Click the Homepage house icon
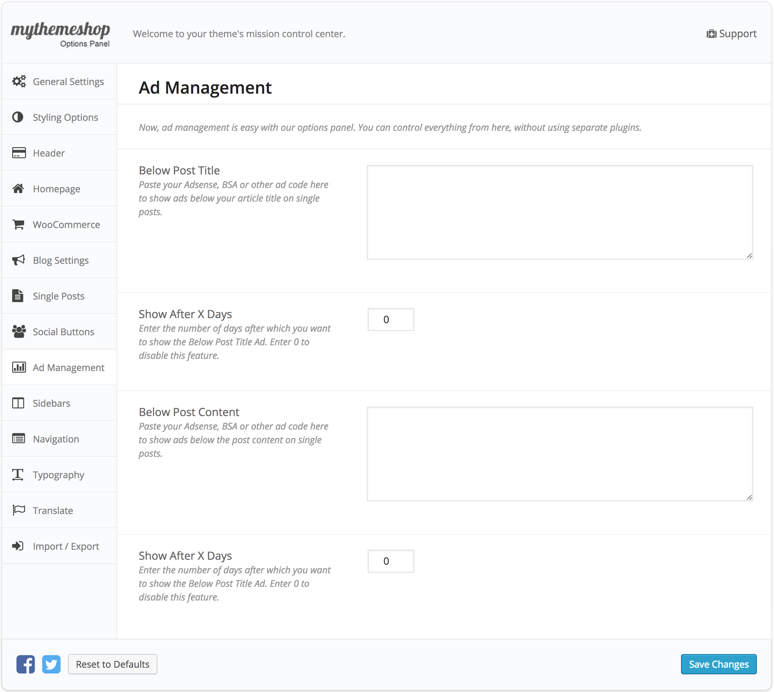 [18, 189]
